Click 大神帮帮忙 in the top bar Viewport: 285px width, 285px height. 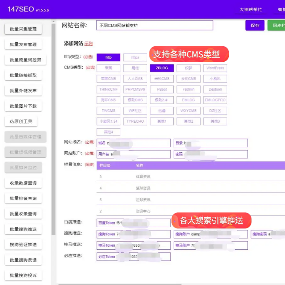pos(251,9)
